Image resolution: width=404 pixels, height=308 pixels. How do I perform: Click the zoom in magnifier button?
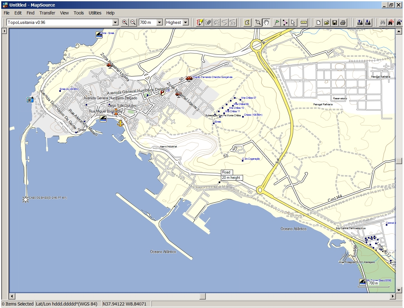[125, 22]
